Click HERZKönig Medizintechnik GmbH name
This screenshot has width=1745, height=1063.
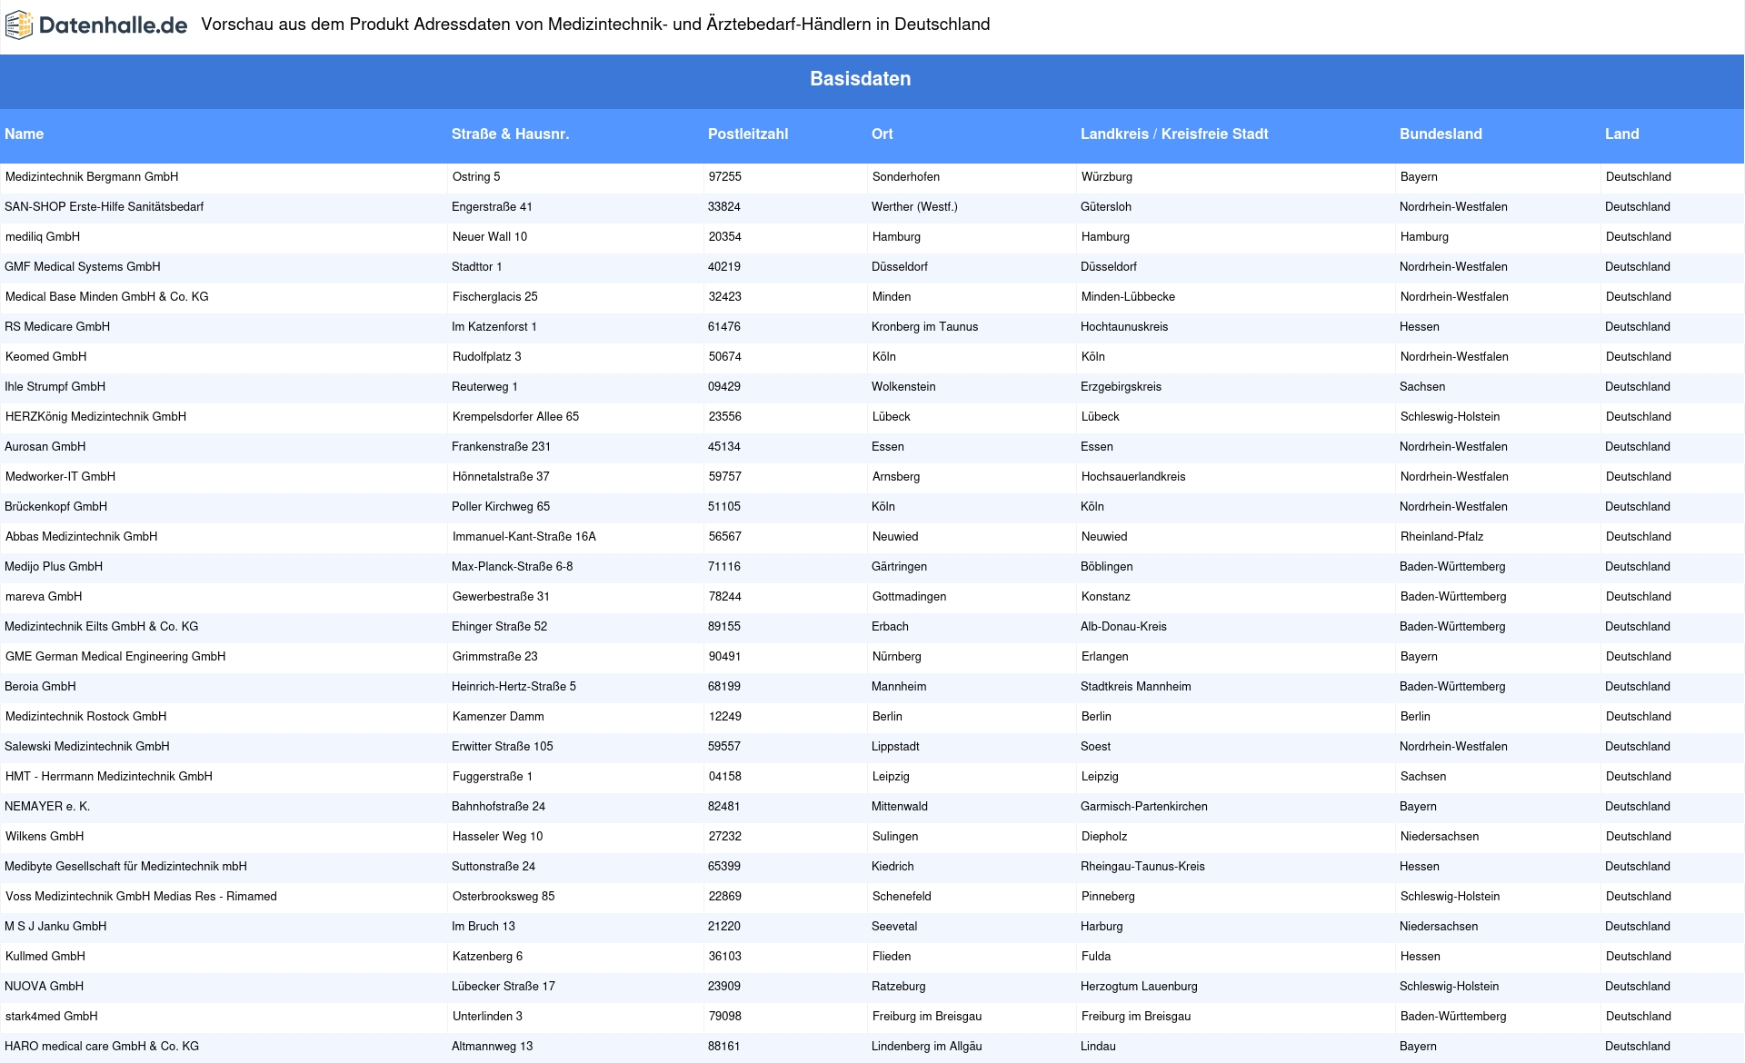95,417
